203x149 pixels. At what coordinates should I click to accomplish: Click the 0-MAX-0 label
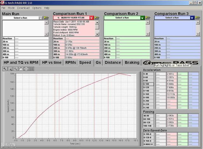[148, 144]
